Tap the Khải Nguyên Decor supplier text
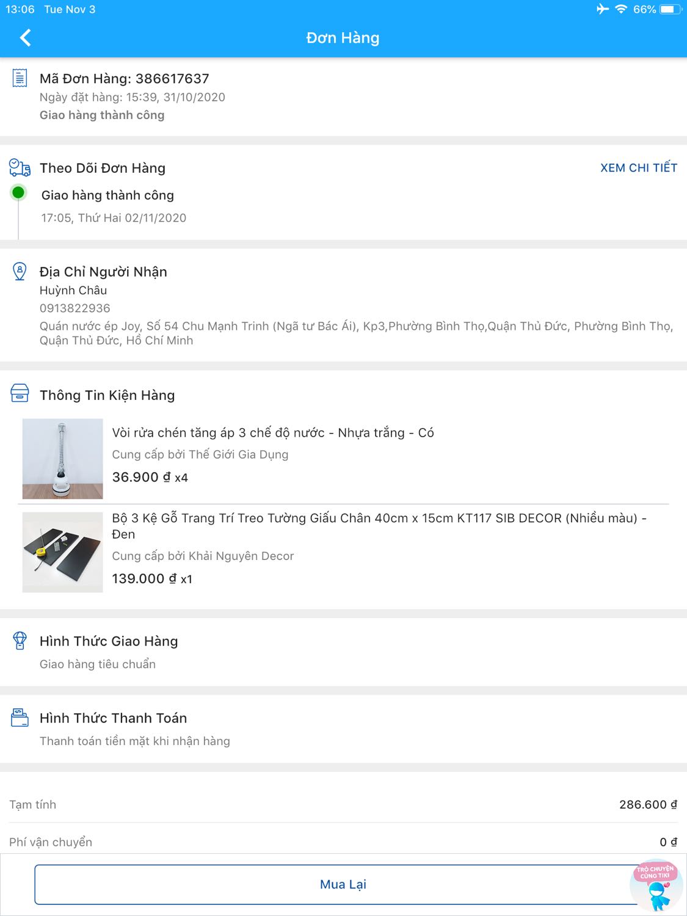The image size is (687, 916). tap(203, 556)
